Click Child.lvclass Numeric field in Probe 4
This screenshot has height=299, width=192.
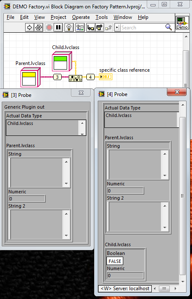point(125,276)
